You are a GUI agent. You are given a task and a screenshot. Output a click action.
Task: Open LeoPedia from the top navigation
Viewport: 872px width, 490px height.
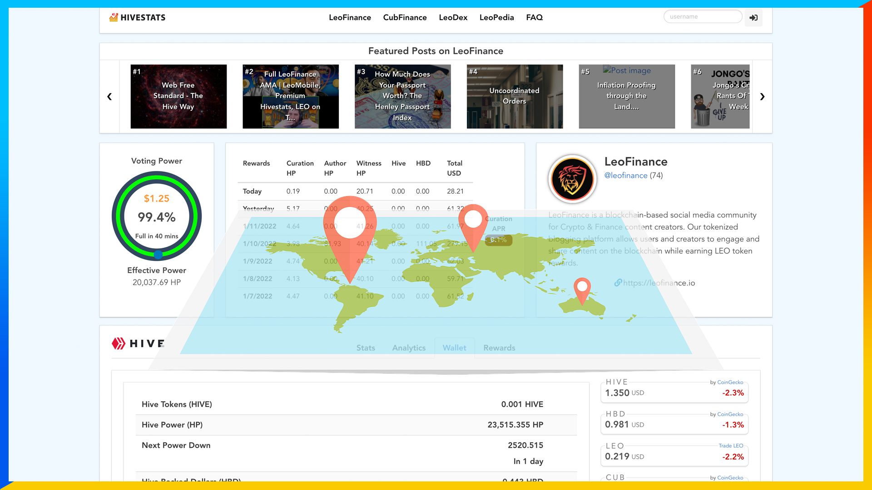tap(496, 18)
